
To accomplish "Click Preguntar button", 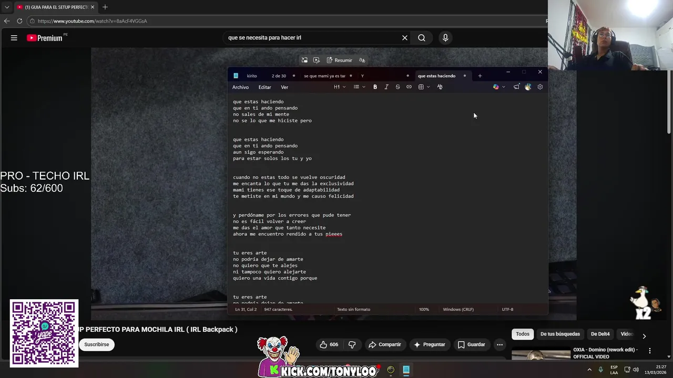I will point(430,344).
